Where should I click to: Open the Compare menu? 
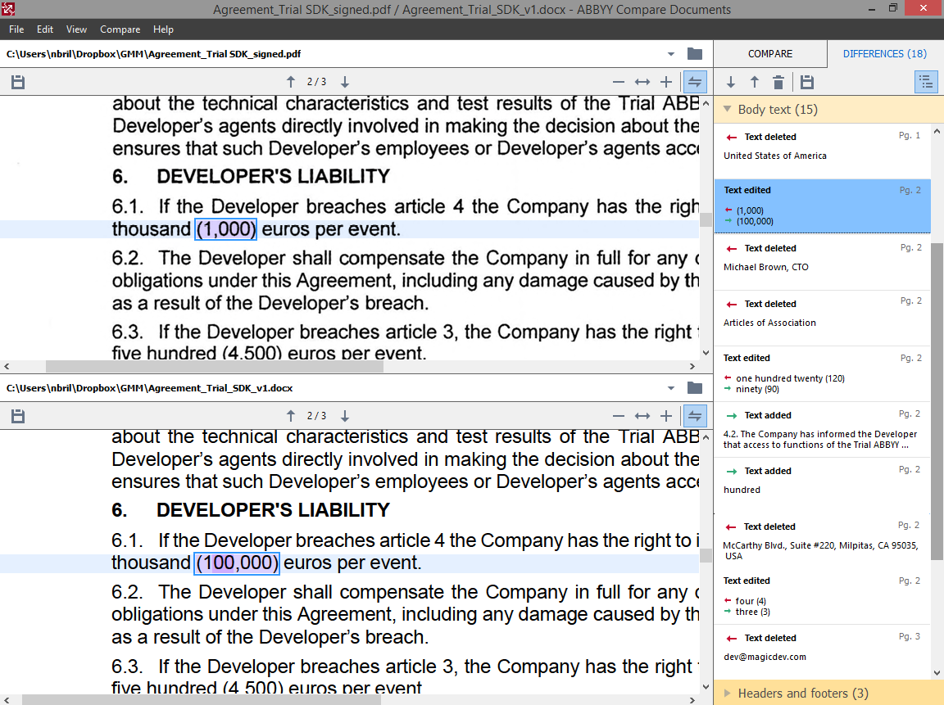[x=120, y=29]
